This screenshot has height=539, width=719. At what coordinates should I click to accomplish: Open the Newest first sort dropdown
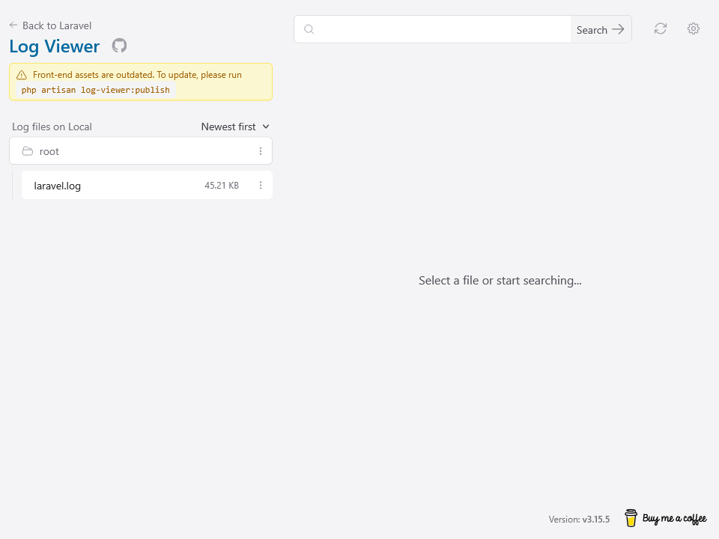pos(235,127)
